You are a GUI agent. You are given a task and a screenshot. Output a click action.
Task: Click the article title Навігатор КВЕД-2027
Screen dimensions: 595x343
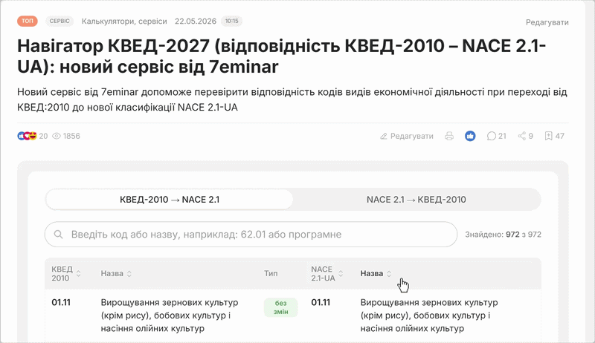[281, 56]
